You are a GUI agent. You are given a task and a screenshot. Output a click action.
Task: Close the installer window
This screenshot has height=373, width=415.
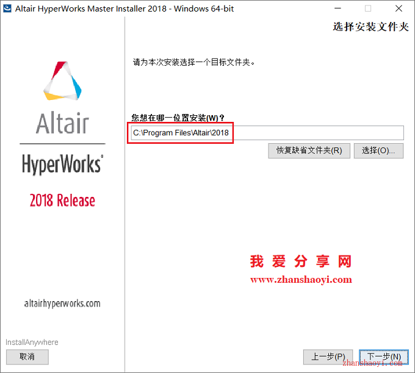399,9
